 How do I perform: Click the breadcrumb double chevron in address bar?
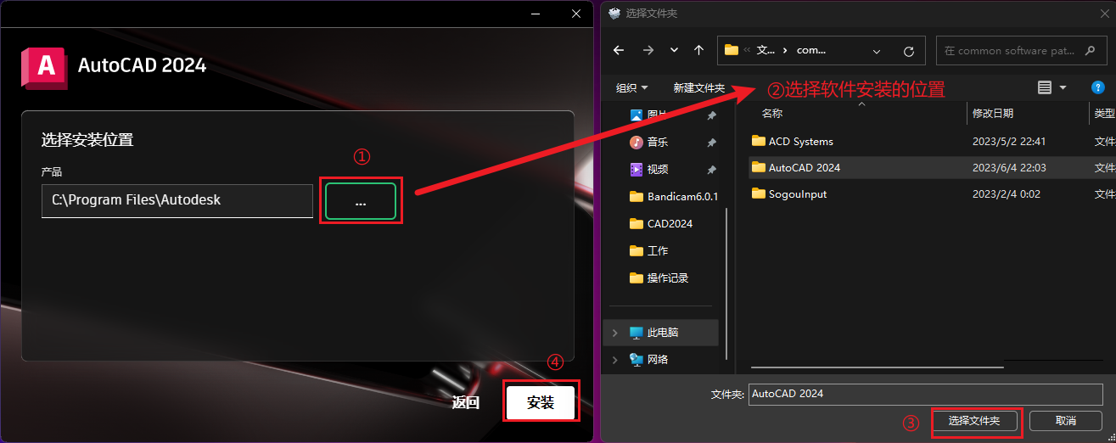(x=747, y=50)
